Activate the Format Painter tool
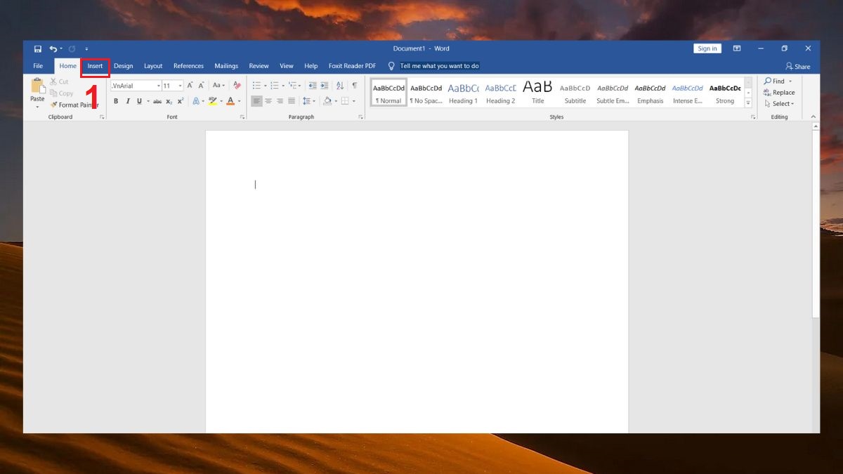 [x=74, y=105]
